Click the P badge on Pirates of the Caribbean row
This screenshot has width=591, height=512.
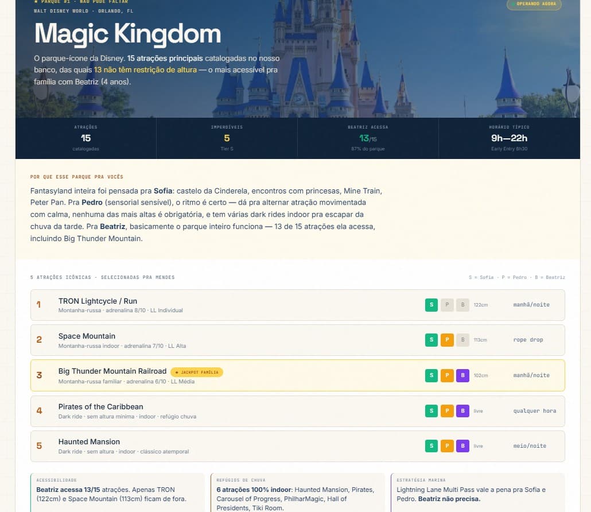click(x=447, y=410)
